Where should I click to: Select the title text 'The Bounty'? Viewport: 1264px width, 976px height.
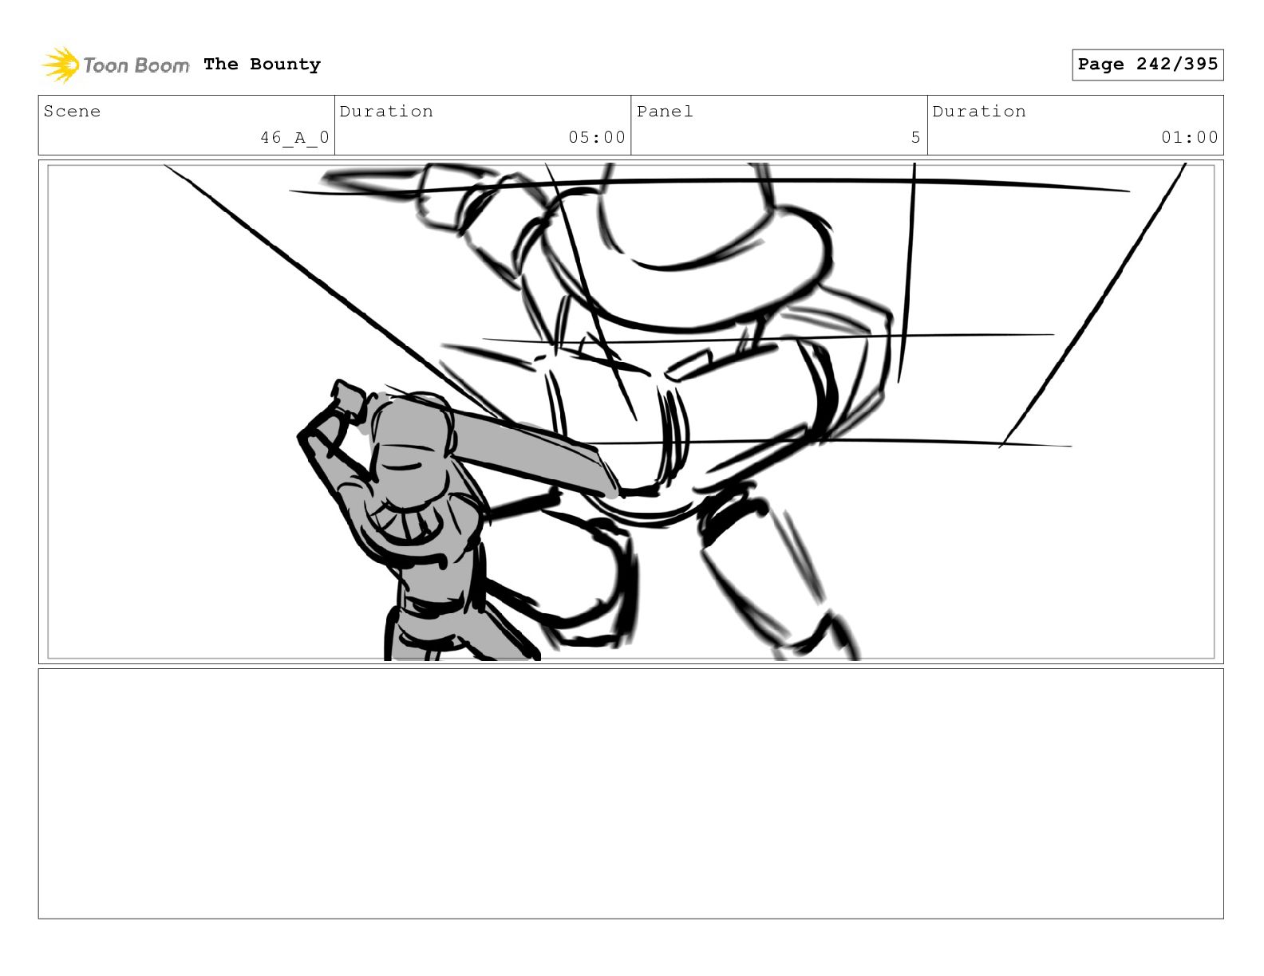(x=262, y=65)
